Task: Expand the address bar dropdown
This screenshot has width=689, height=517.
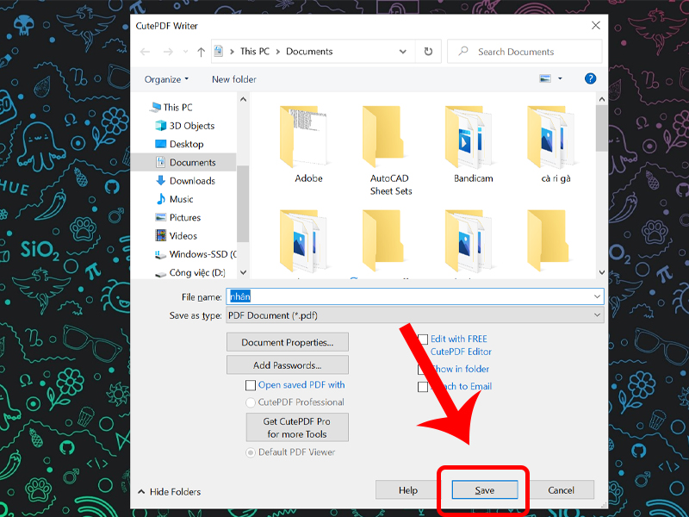Action: click(x=401, y=51)
